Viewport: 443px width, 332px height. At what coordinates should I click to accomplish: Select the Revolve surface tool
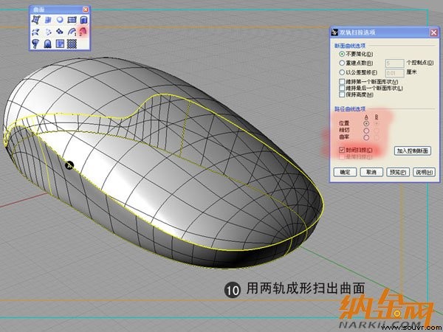pyautogui.click(x=36, y=44)
